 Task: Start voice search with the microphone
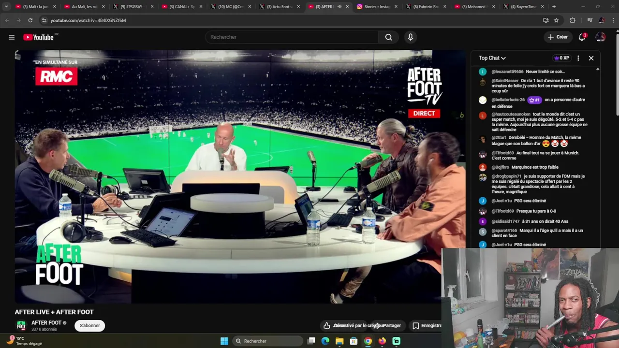[x=411, y=37]
